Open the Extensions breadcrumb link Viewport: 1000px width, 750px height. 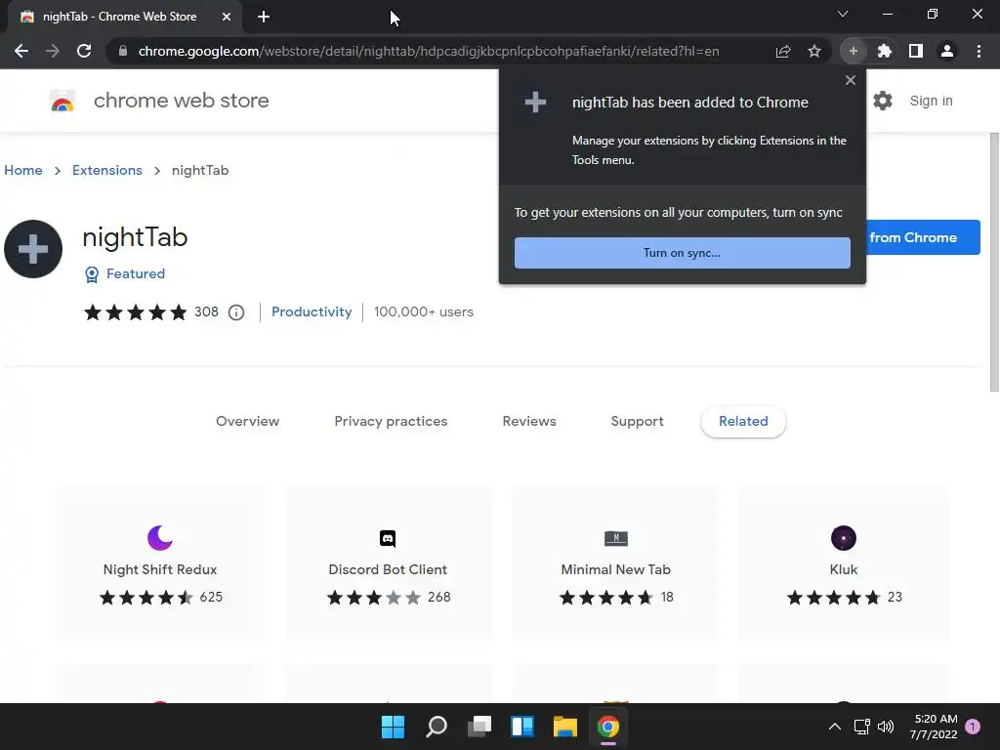(107, 170)
